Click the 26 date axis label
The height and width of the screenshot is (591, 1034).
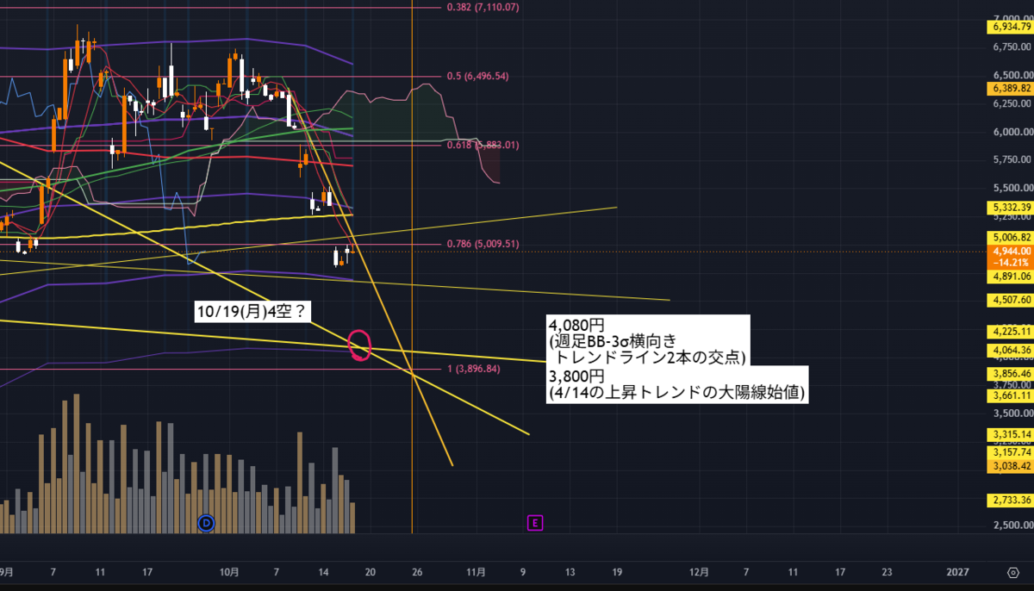[x=417, y=571]
